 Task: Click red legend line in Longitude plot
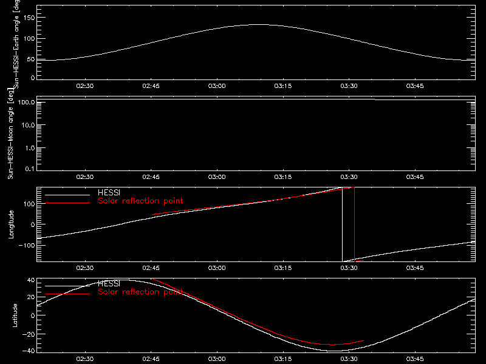pos(67,203)
